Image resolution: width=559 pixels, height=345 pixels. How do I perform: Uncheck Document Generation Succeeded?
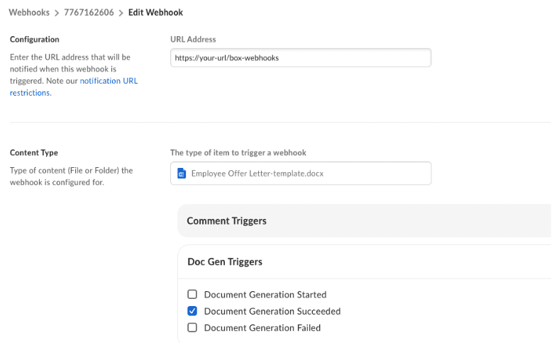click(192, 311)
